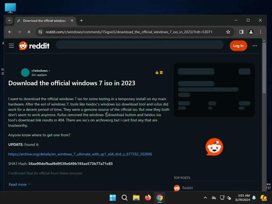272x204 pixels.
Task: Open the r/windows subreddit link
Action: coord(40,71)
